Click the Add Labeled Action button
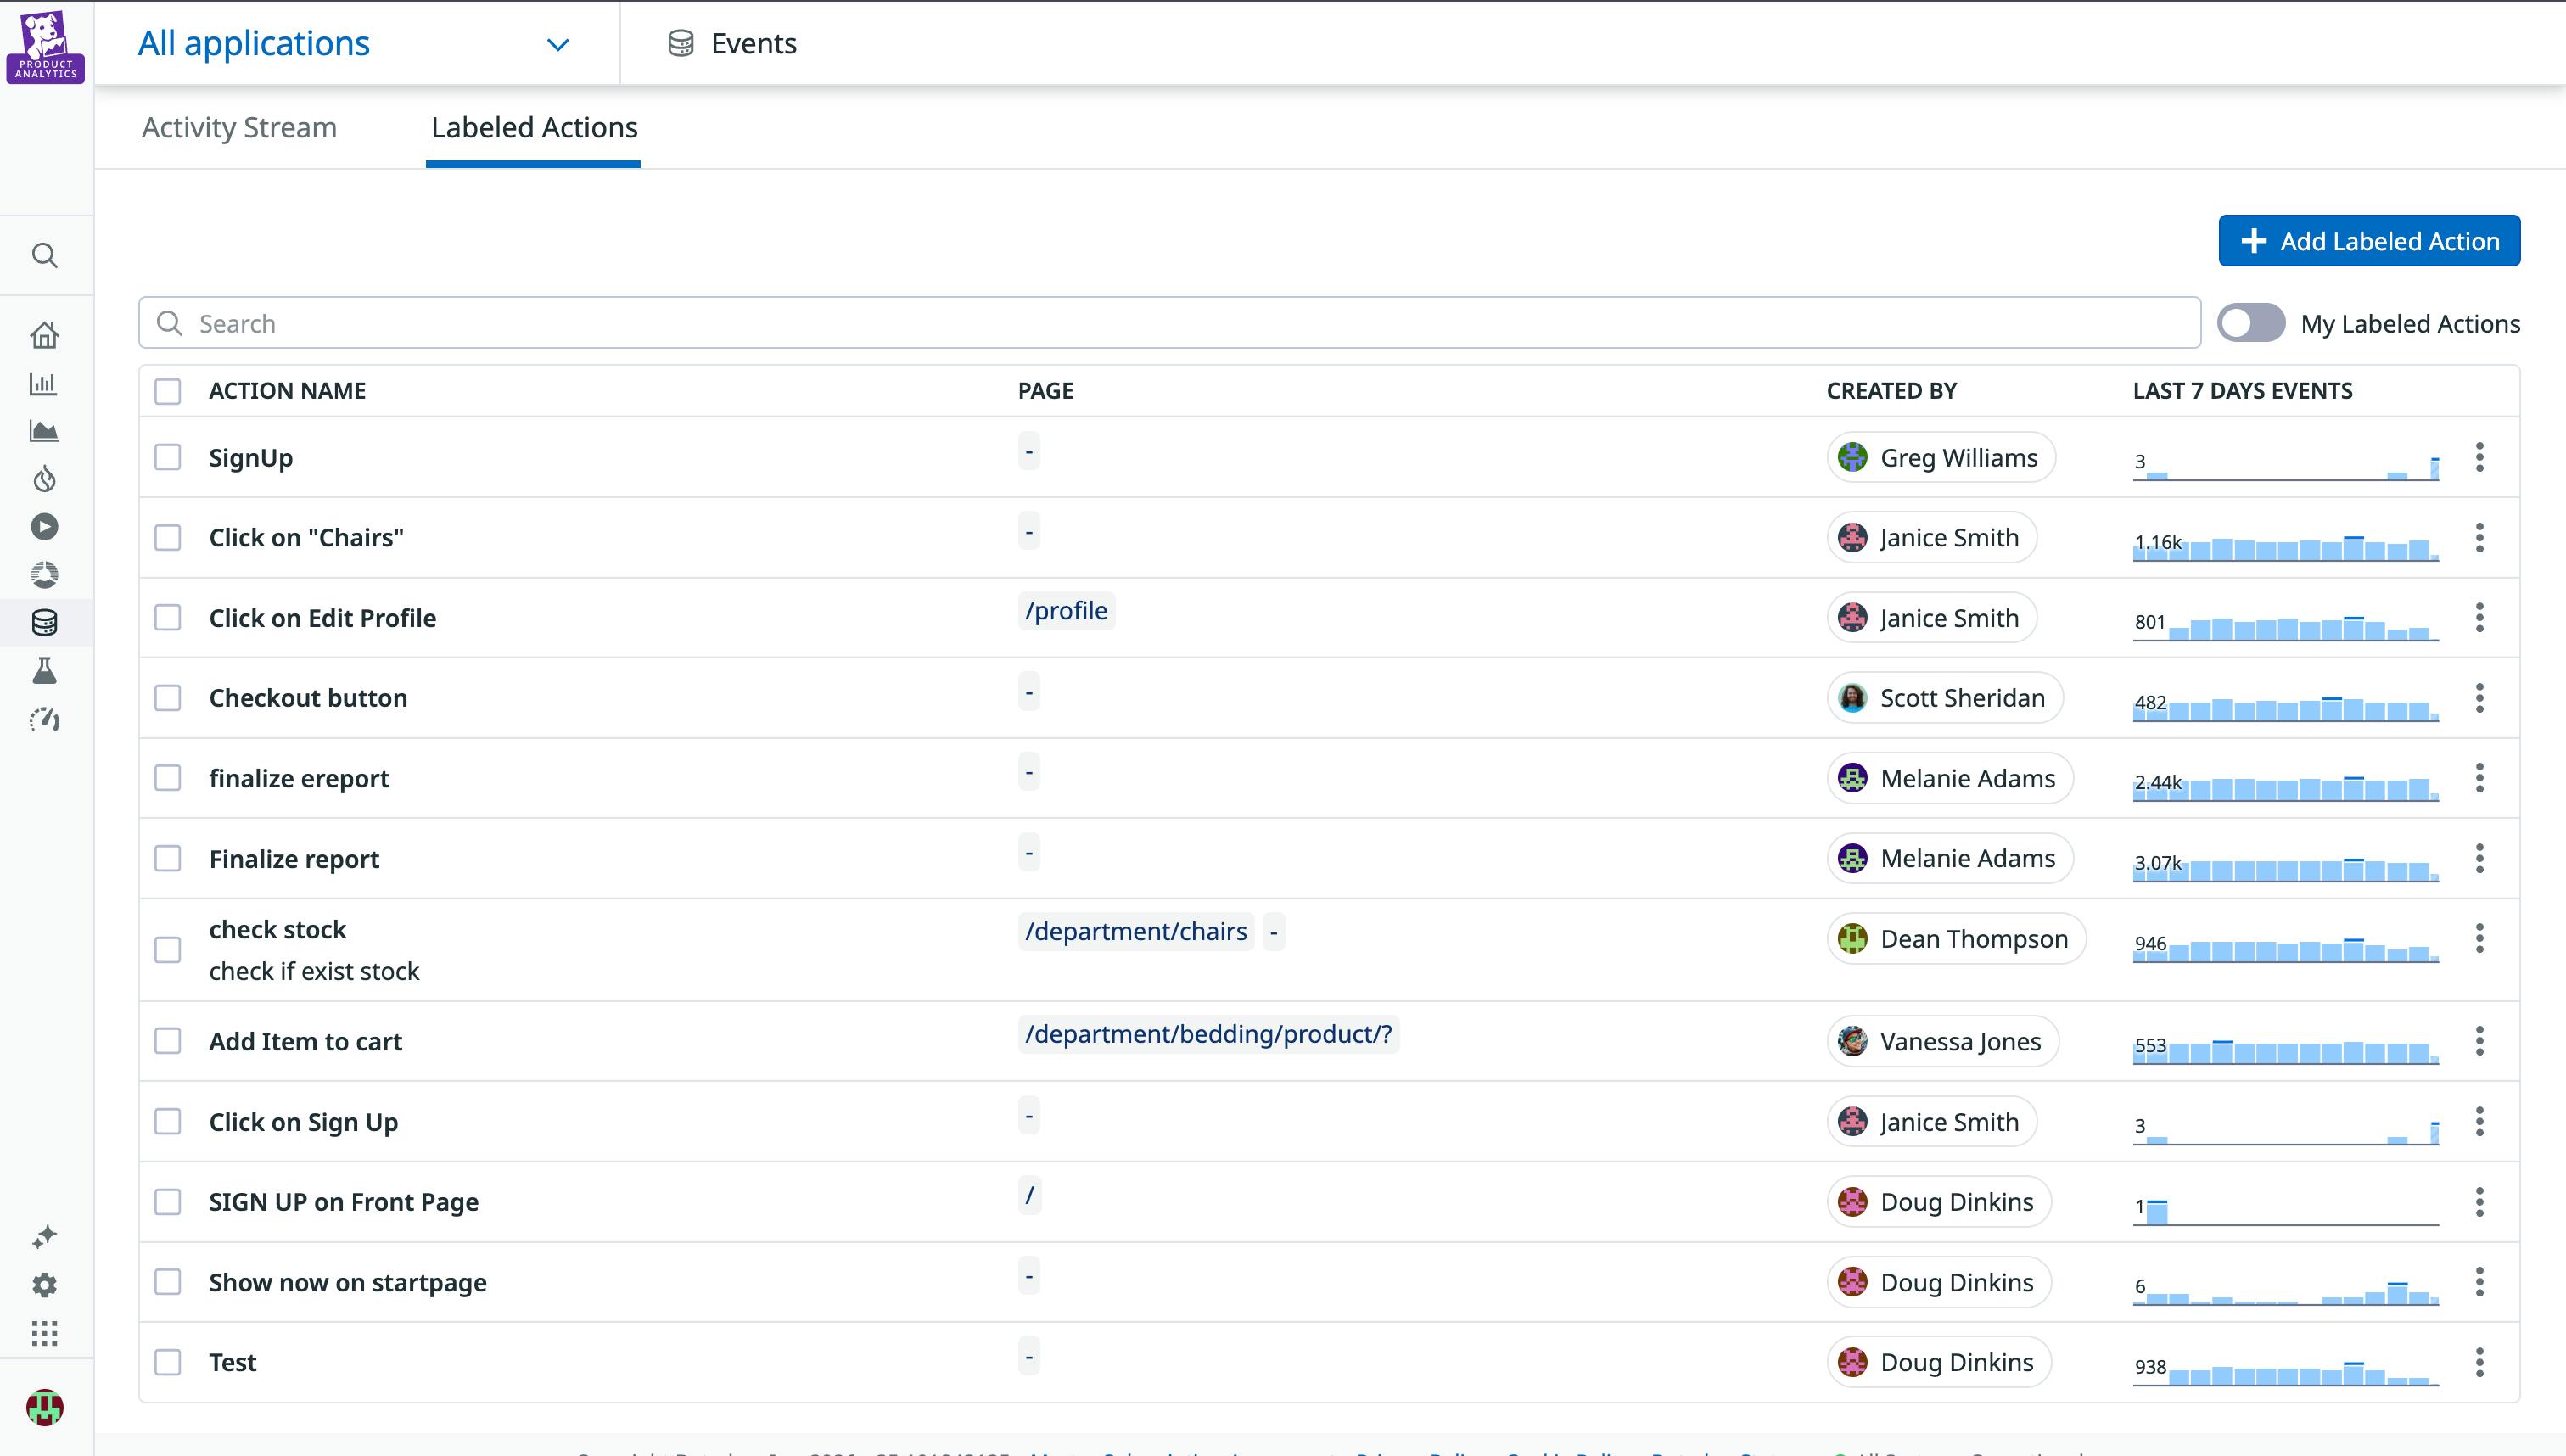2566x1456 pixels. tap(2368, 240)
